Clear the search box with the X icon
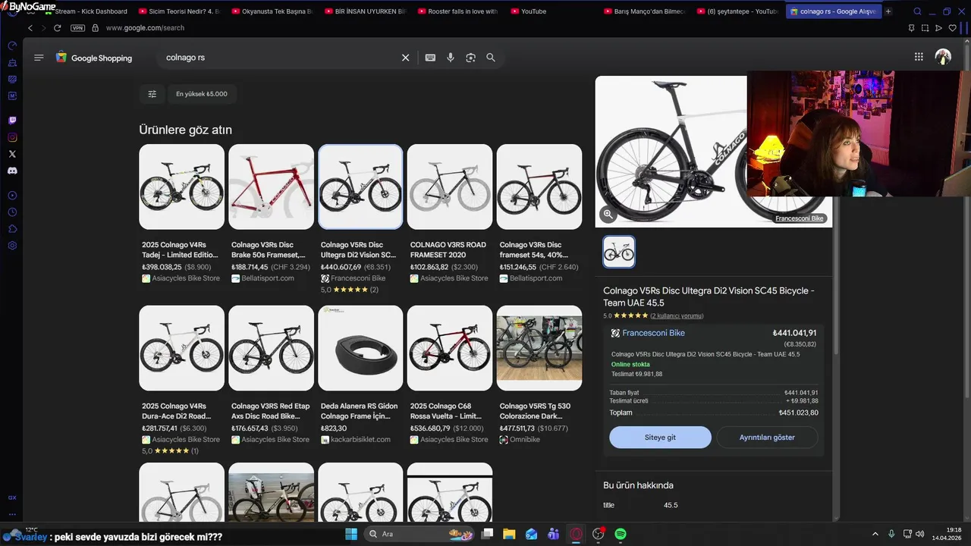Image resolution: width=971 pixels, height=546 pixels. (x=405, y=58)
